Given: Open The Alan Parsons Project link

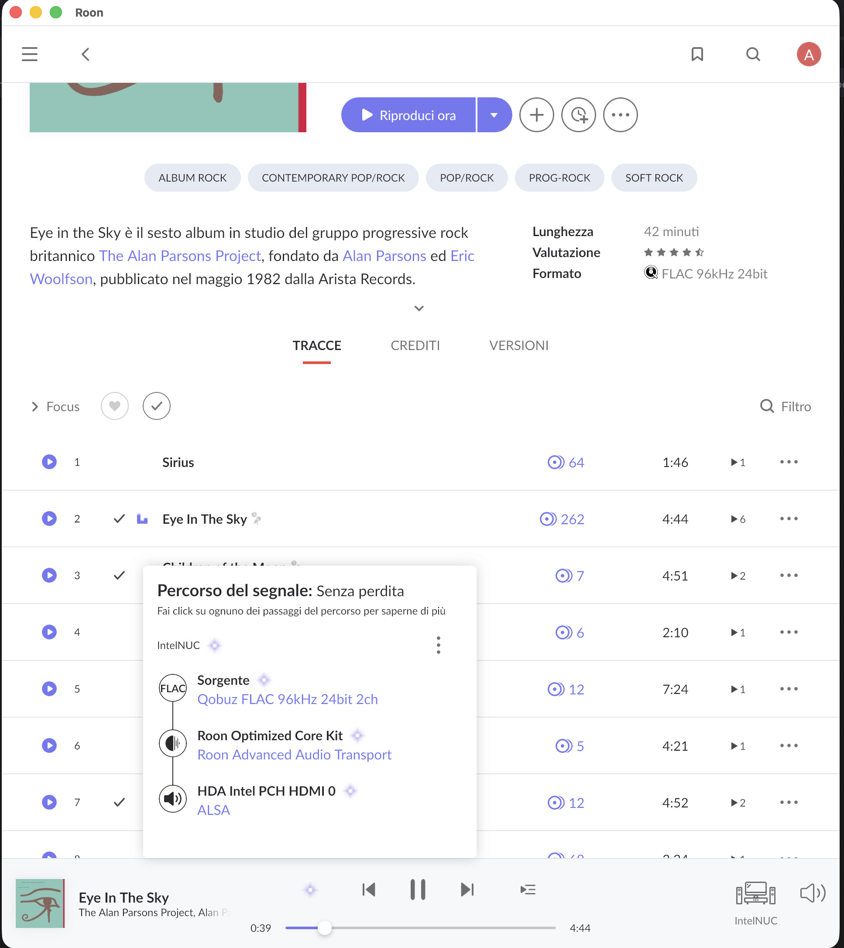Looking at the screenshot, I should (180, 256).
